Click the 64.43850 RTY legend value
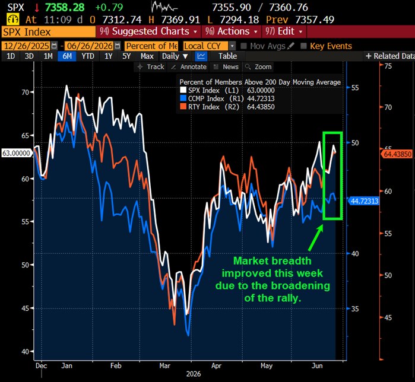The width and height of the screenshot is (415, 382). (x=261, y=107)
